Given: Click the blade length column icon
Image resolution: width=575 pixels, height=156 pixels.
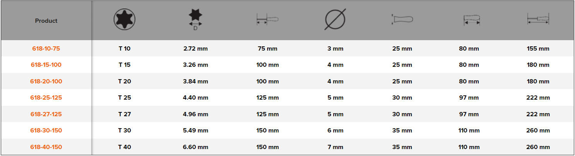Looking at the screenshot, I should tap(267, 20).
